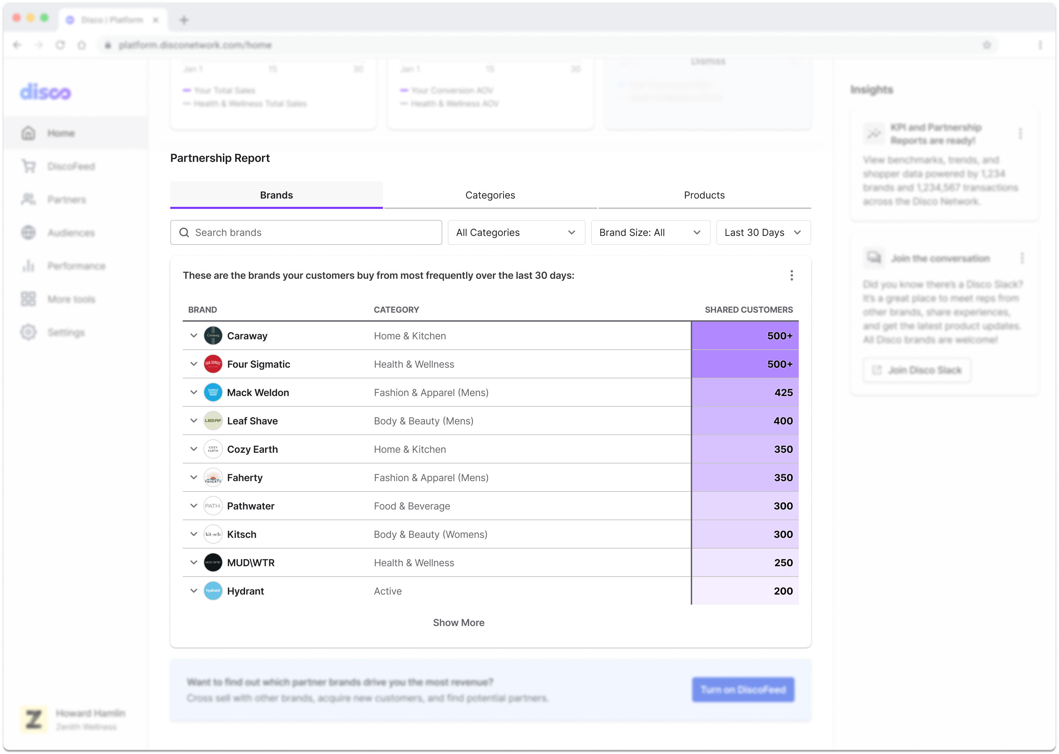Expand the Pathwater row
1059x754 pixels.
click(194, 505)
